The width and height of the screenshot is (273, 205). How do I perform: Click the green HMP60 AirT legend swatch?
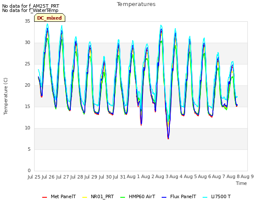point(123,197)
